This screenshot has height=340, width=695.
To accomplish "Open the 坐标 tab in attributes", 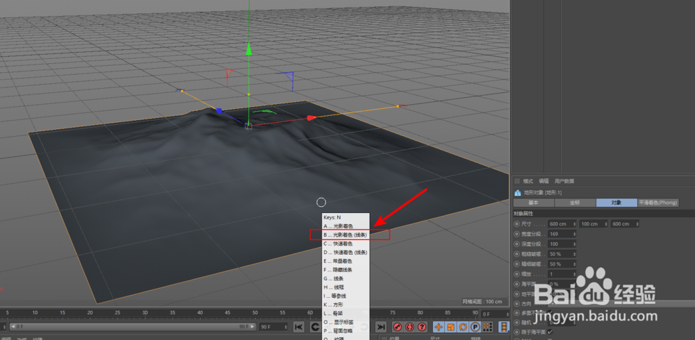I will coord(575,203).
